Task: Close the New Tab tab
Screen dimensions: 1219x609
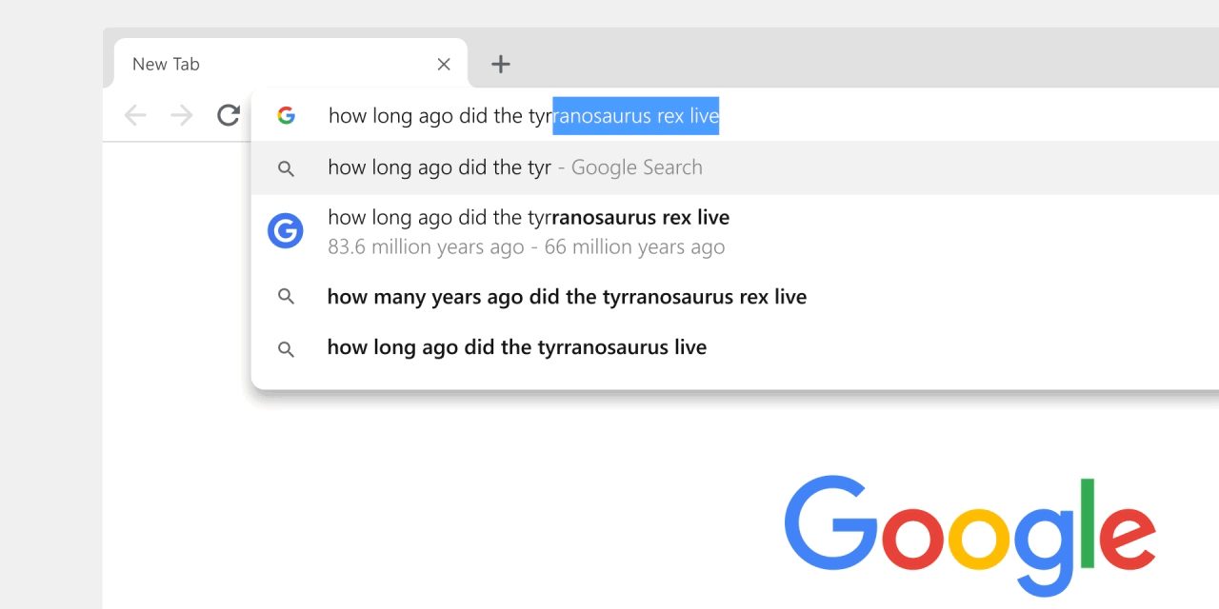Action: tap(444, 64)
